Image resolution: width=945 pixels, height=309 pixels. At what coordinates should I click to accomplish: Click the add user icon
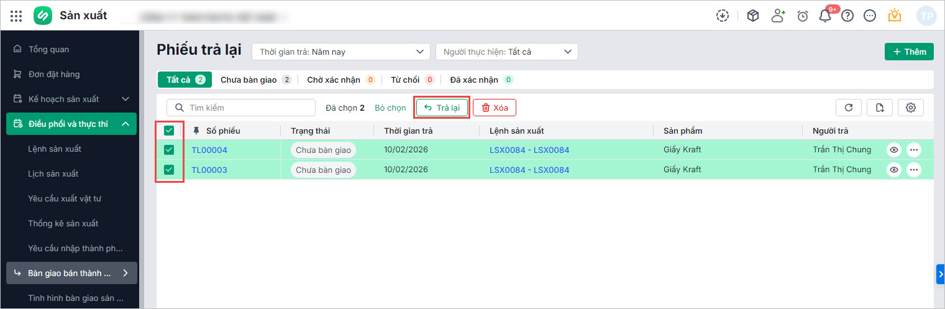[778, 16]
